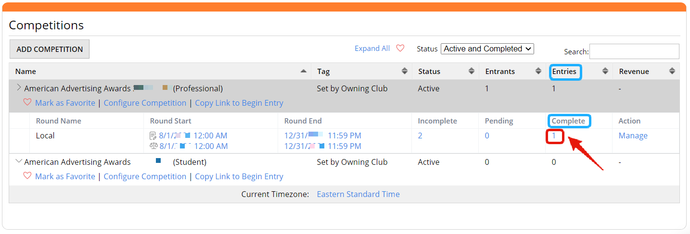
Task: Click the Revenue column header label
Action: (x=634, y=71)
